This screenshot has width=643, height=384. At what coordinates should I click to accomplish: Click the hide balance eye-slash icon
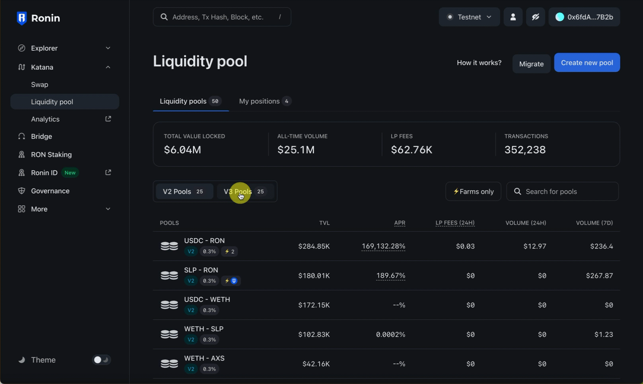(x=535, y=17)
